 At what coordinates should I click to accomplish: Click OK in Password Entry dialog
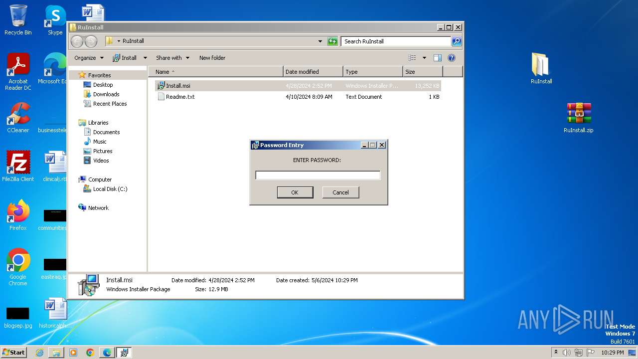[x=295, y=192]
